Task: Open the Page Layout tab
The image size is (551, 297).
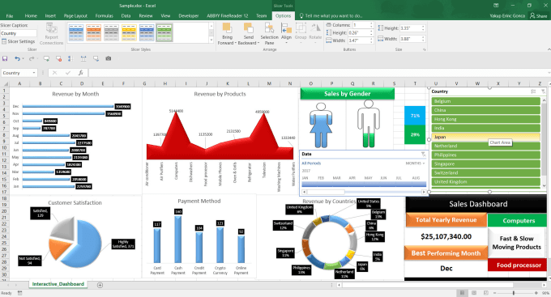Action: (75, 16)
